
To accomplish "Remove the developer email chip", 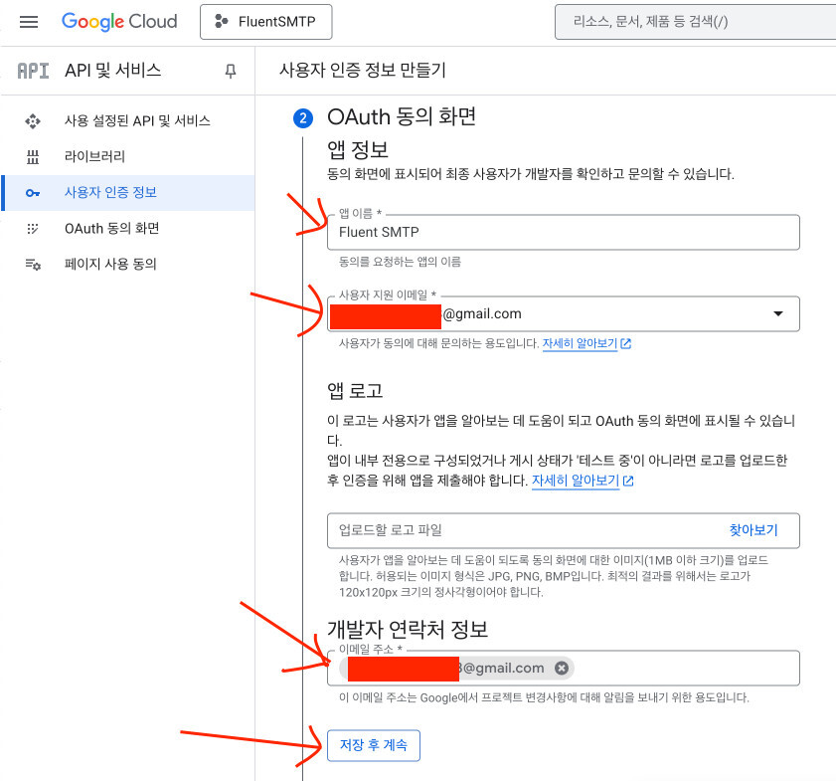I will tap(562, 668).
